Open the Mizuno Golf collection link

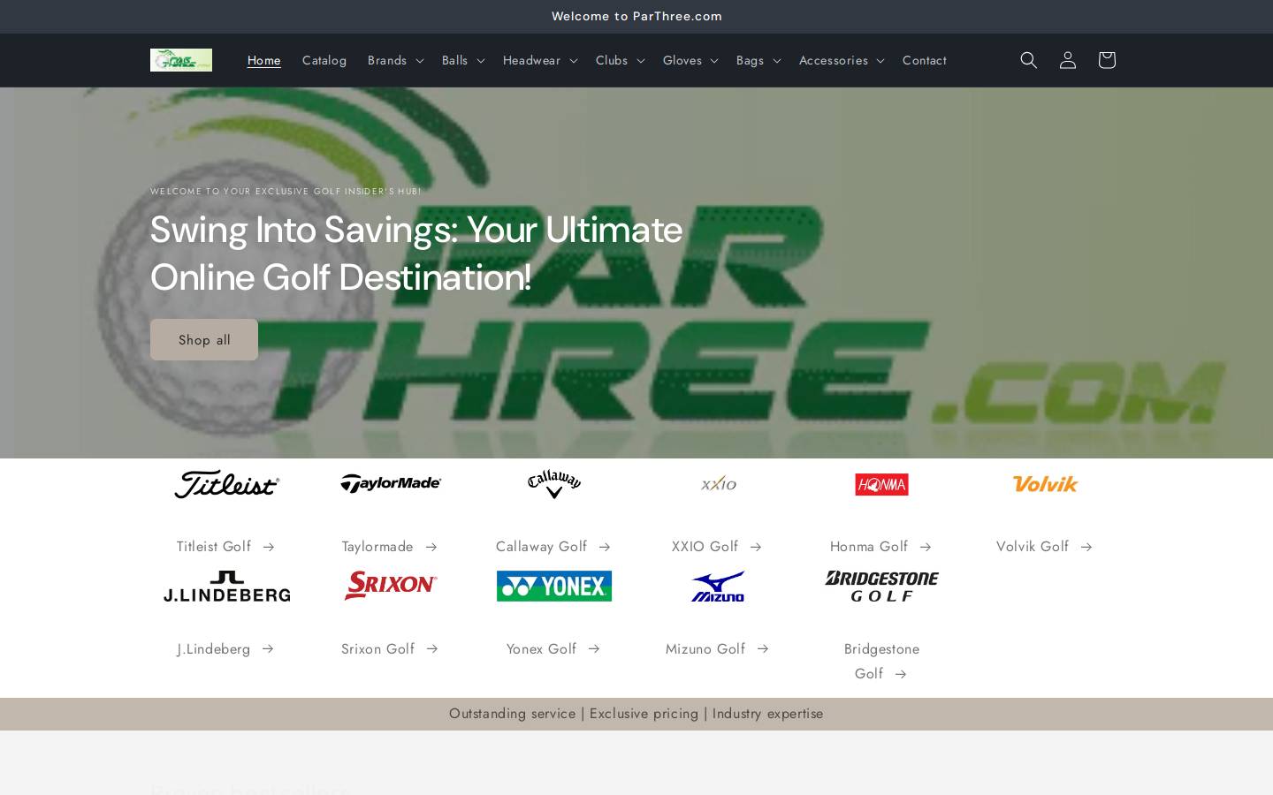(x=718, y=649)
